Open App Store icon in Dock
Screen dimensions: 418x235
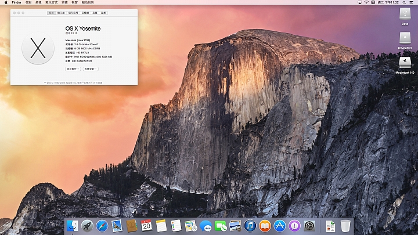tap(280, 226)
